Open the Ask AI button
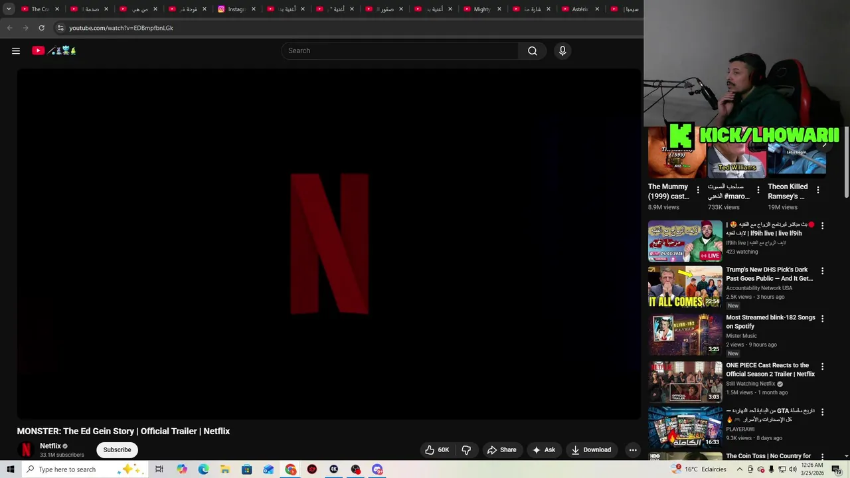 [x=544, y=449]
